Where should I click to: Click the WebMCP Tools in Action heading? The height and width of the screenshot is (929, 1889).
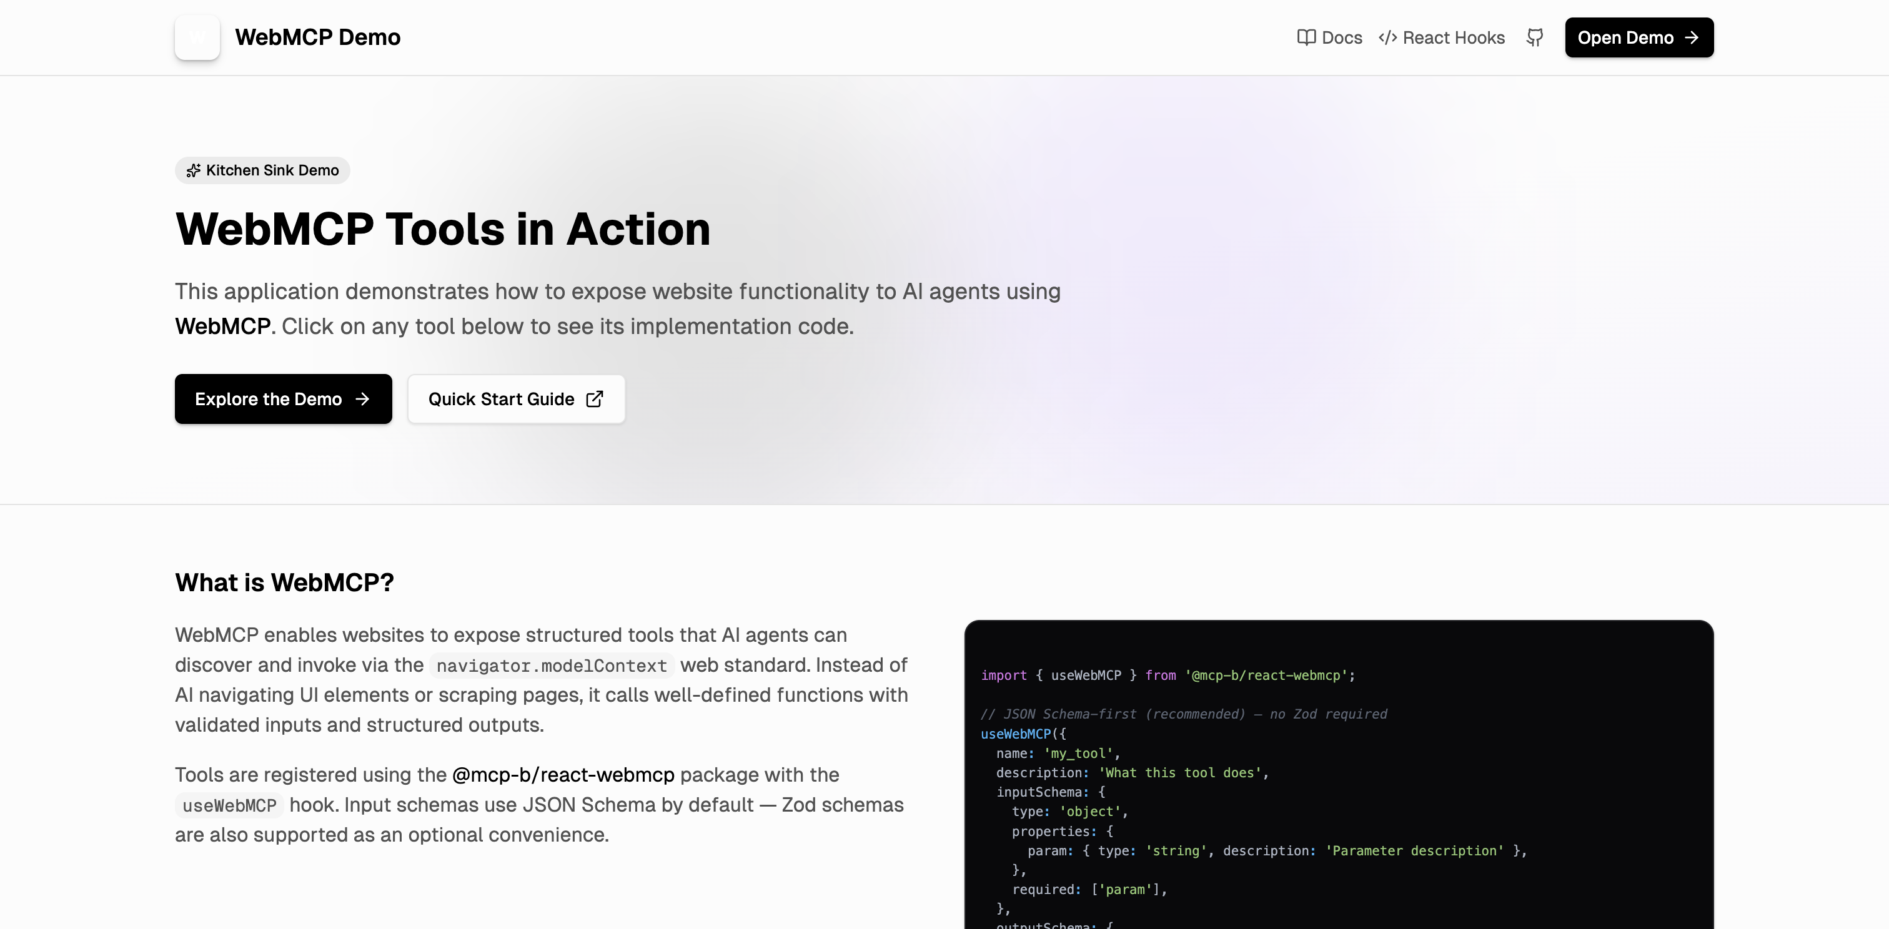tap(442, 229)
